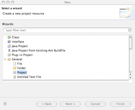
Task: Click the General folder icon
Action: pyautogui.click(x=9, y=59)
